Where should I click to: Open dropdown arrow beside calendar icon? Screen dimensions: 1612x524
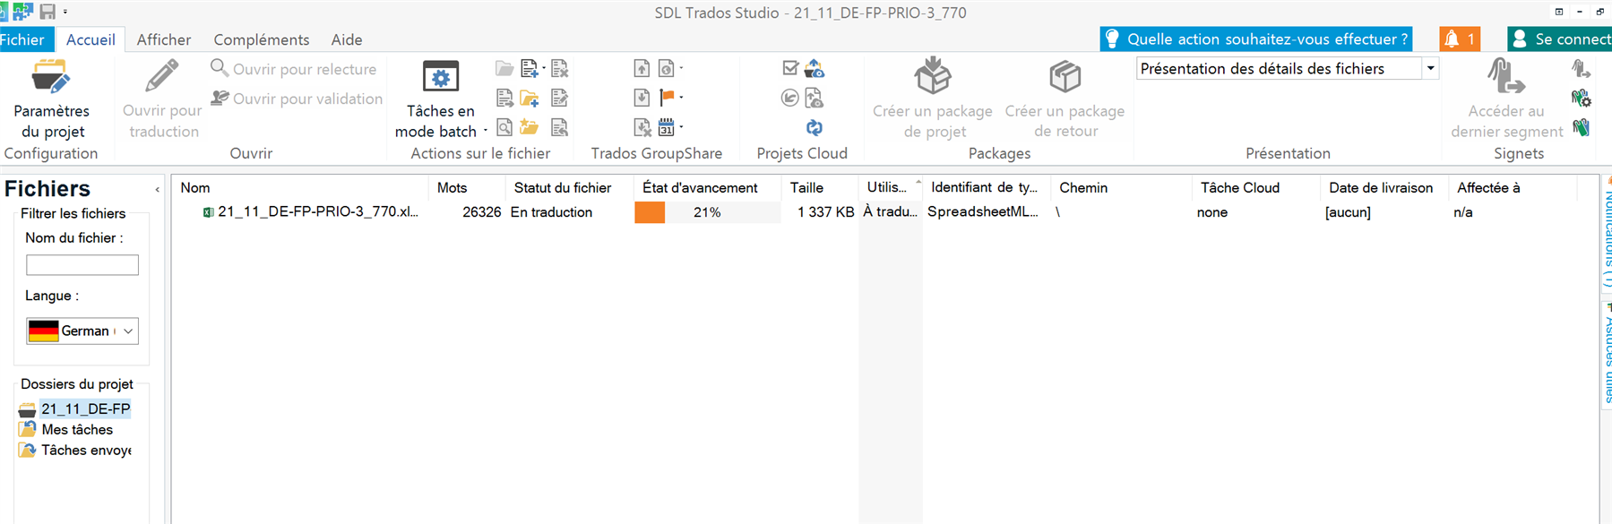tap(681, 126)
